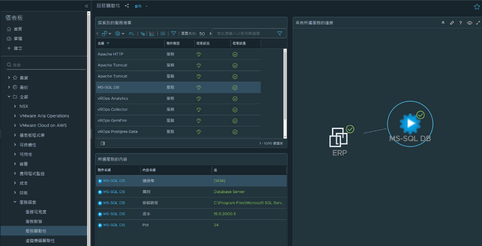Image resolution: width=482 pixels, height=246 pixels.
Task: Click the left toolbar scroll chevron
Action: [x=98, y=34]
